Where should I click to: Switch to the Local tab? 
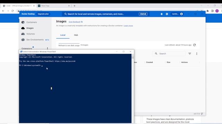[x=63, y=35]
